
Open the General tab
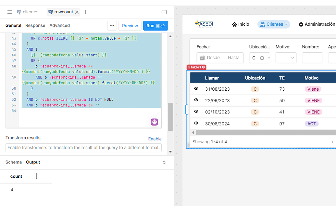coord(13,26)
